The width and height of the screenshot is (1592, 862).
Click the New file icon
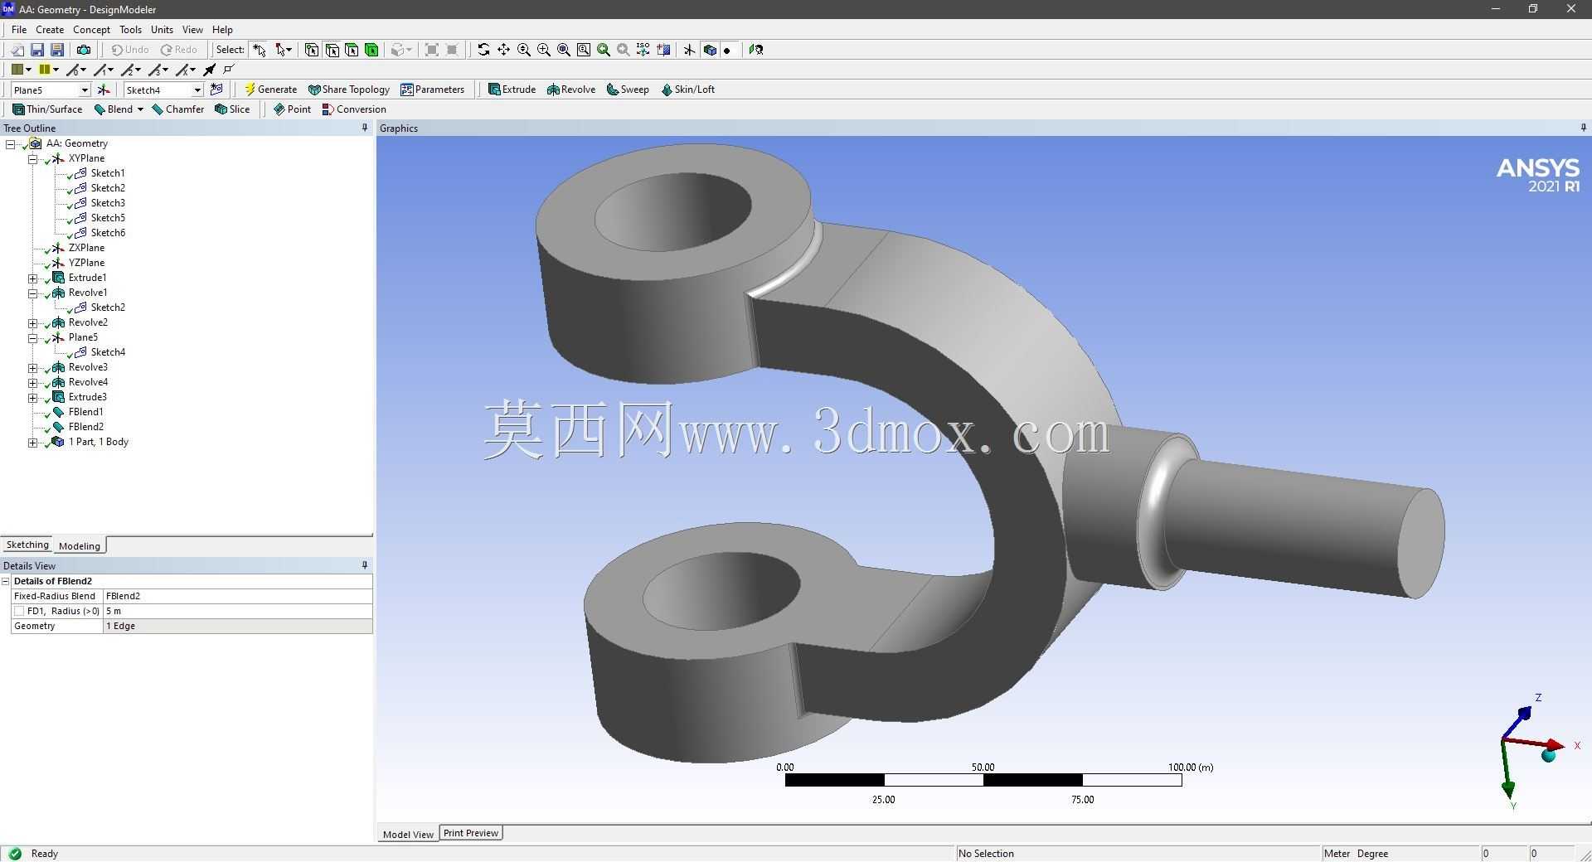(x=17, y=50)
